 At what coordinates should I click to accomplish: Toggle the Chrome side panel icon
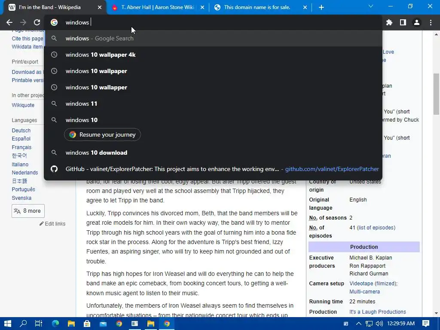403,22
